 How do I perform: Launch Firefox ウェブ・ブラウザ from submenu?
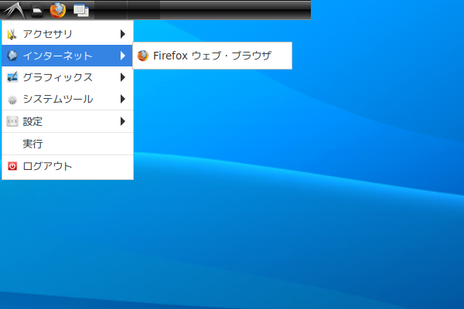pos(212,56)
